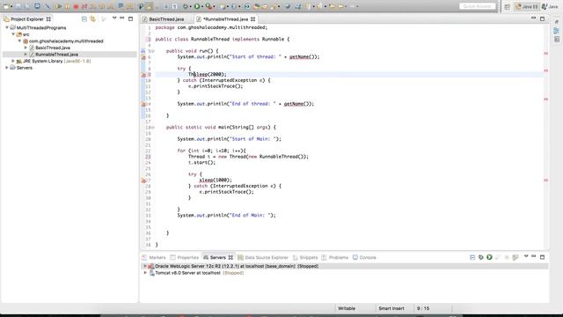The width and height of the screenshot is (563, 317).
Task: Click top red marker in overview ruler
Action: pyautogui.click(x=545, y=53)
